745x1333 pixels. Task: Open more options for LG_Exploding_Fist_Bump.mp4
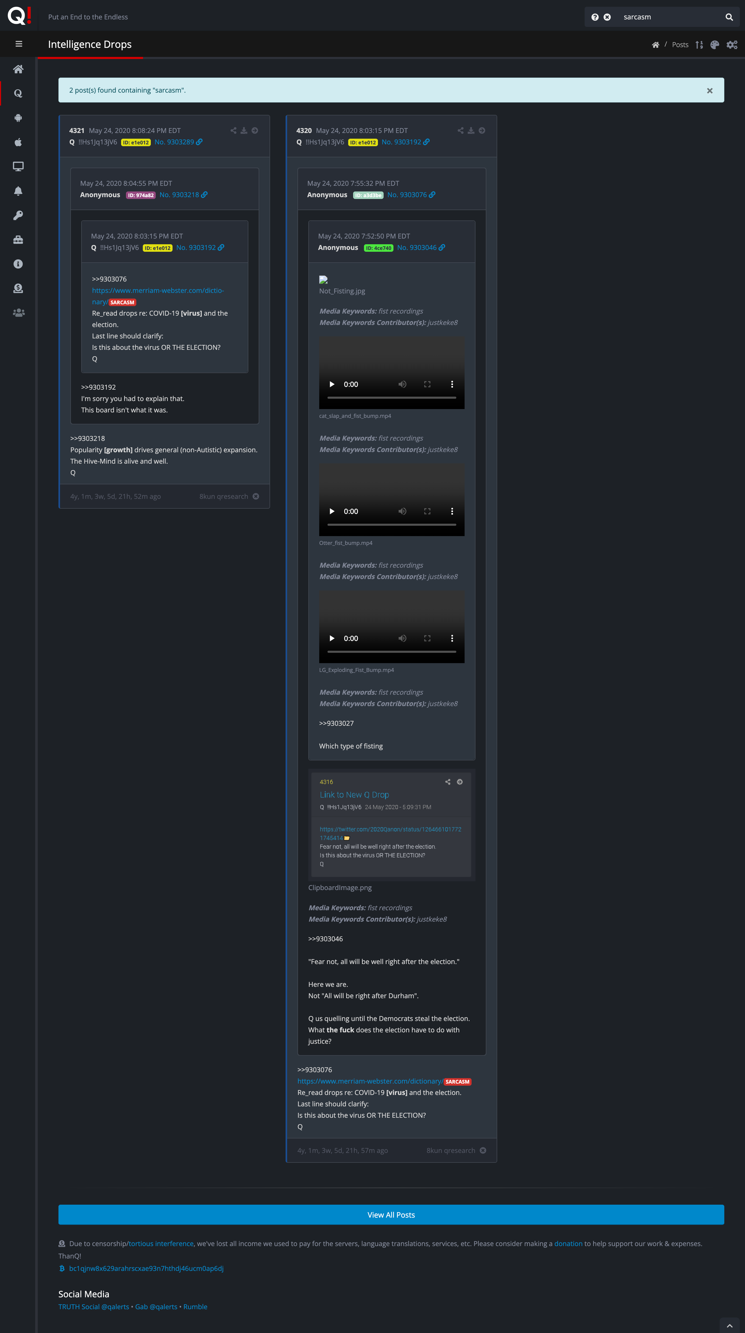(x=452, y=639)
